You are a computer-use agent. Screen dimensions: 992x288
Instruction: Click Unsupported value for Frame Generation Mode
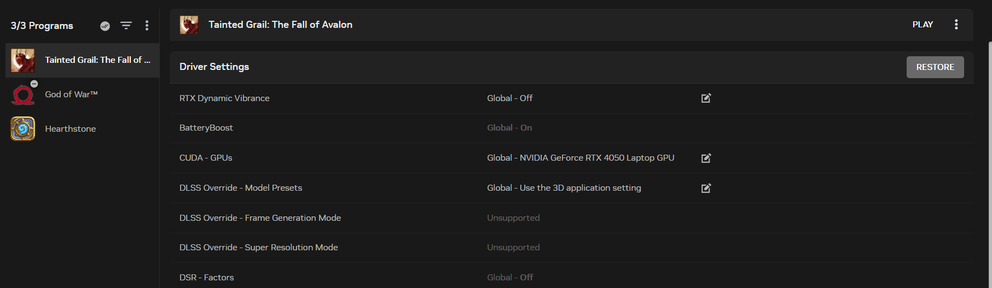513,218
